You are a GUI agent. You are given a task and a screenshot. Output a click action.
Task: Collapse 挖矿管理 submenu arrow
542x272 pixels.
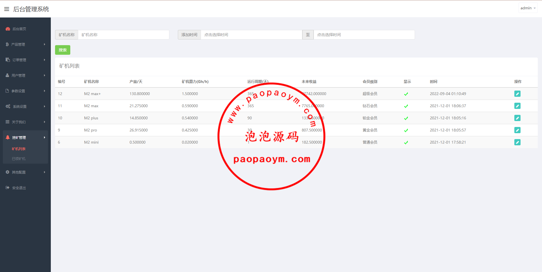point(45,137)
